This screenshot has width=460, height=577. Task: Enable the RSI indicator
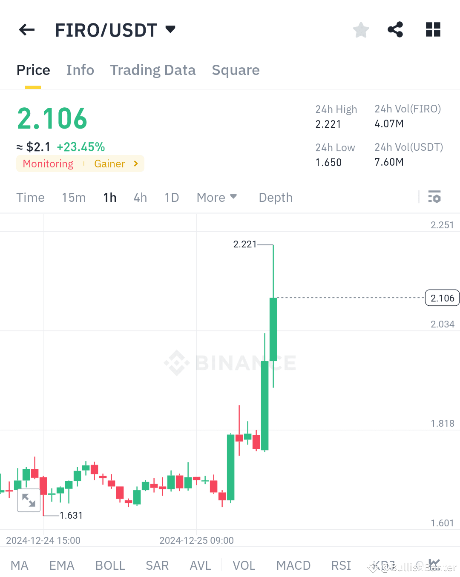(341, 565)
